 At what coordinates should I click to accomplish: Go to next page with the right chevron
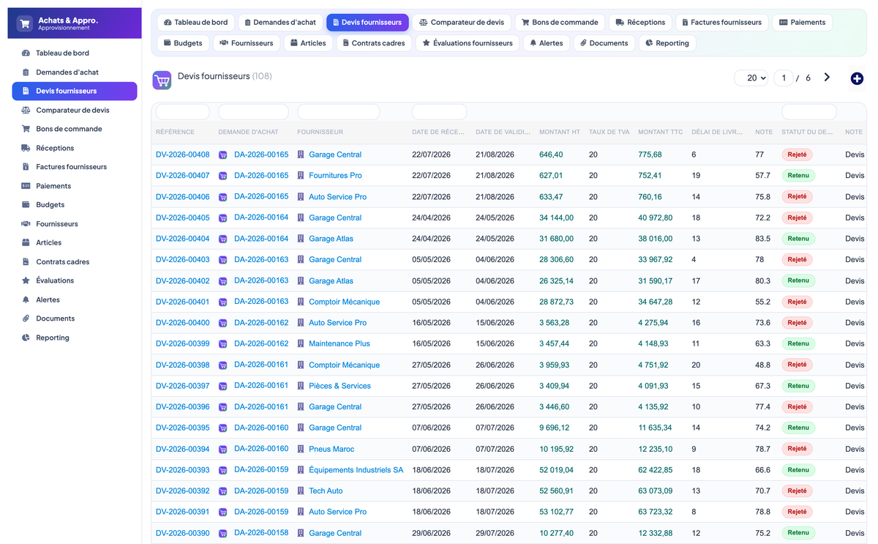tap(827, 77)
